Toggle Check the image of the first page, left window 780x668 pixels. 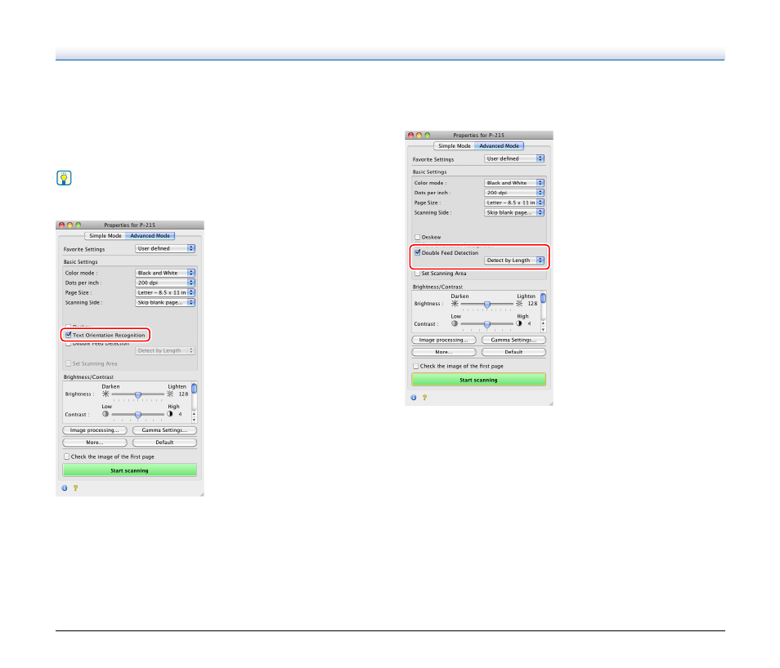tap(67, 456)
